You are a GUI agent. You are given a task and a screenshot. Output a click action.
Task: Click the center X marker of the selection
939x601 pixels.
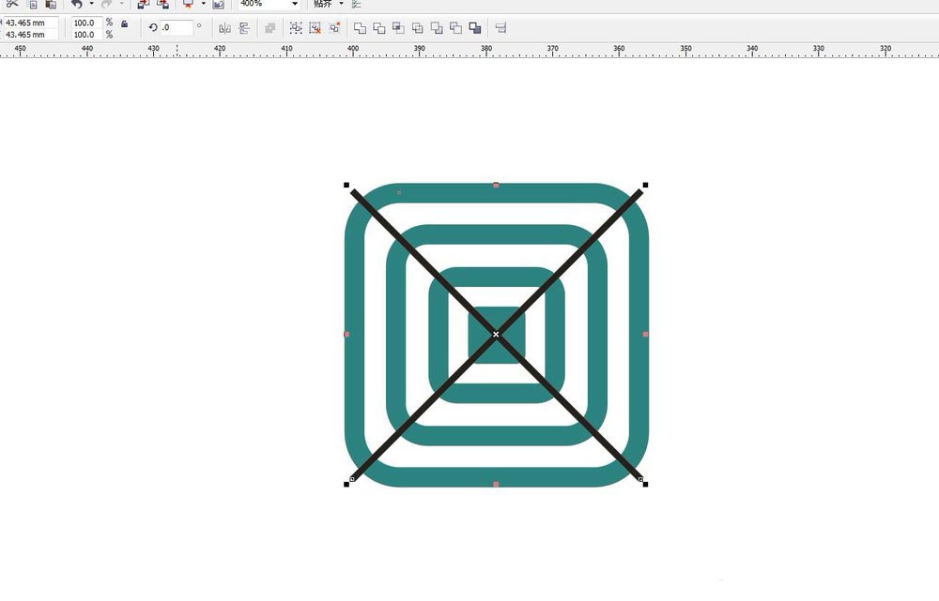click(x=496, y=335)
